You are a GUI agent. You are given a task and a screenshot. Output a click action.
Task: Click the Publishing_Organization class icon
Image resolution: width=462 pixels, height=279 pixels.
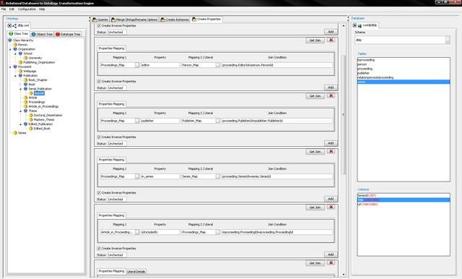20,62
